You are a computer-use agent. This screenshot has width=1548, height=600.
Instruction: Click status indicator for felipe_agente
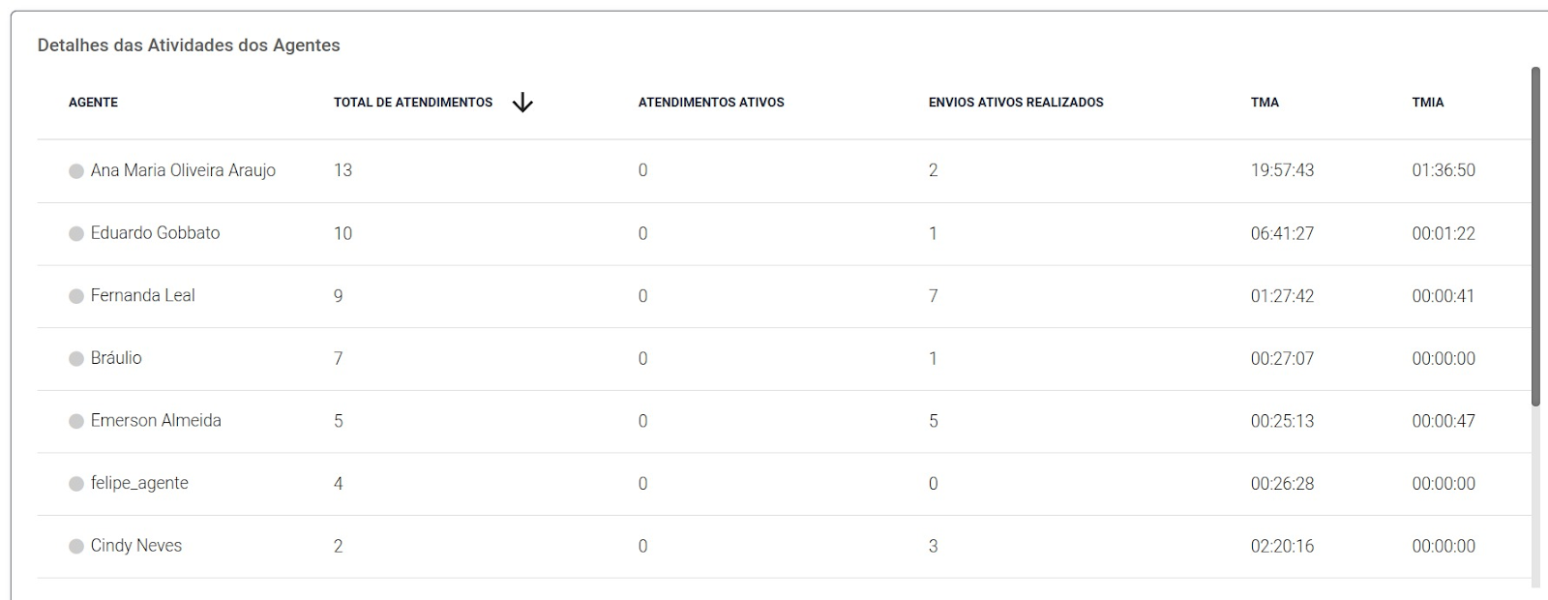[x=76, y=484]
